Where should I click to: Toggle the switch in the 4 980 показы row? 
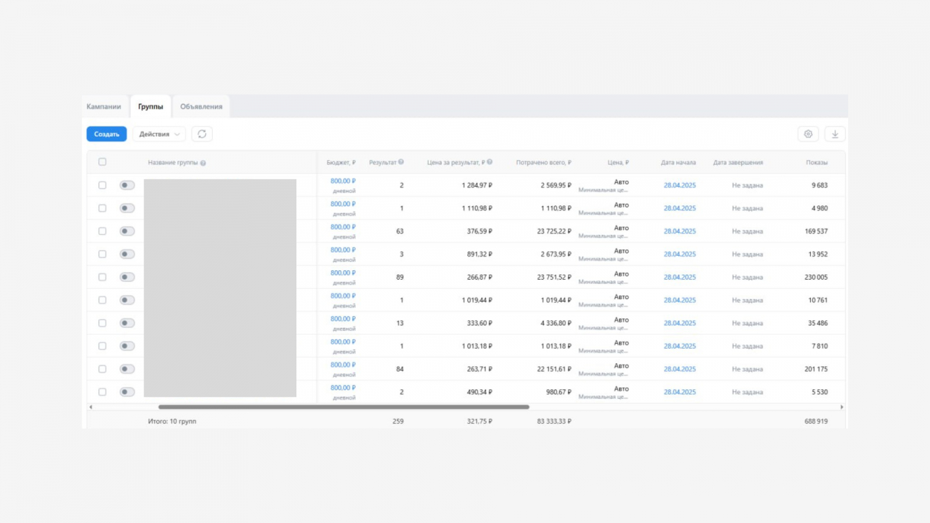[x=127, y=208]
